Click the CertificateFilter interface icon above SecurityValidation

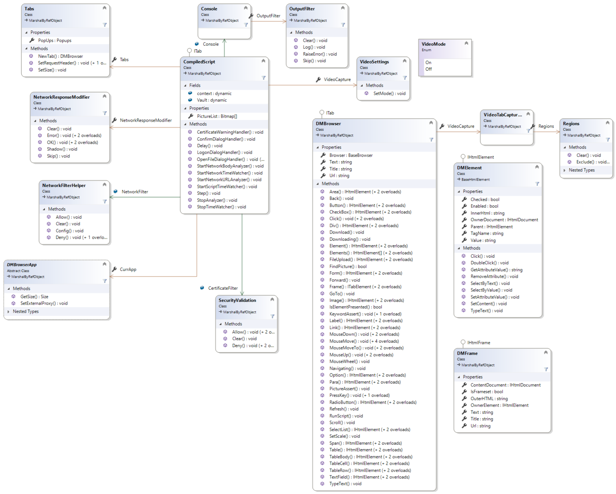(x=202, y=288)
